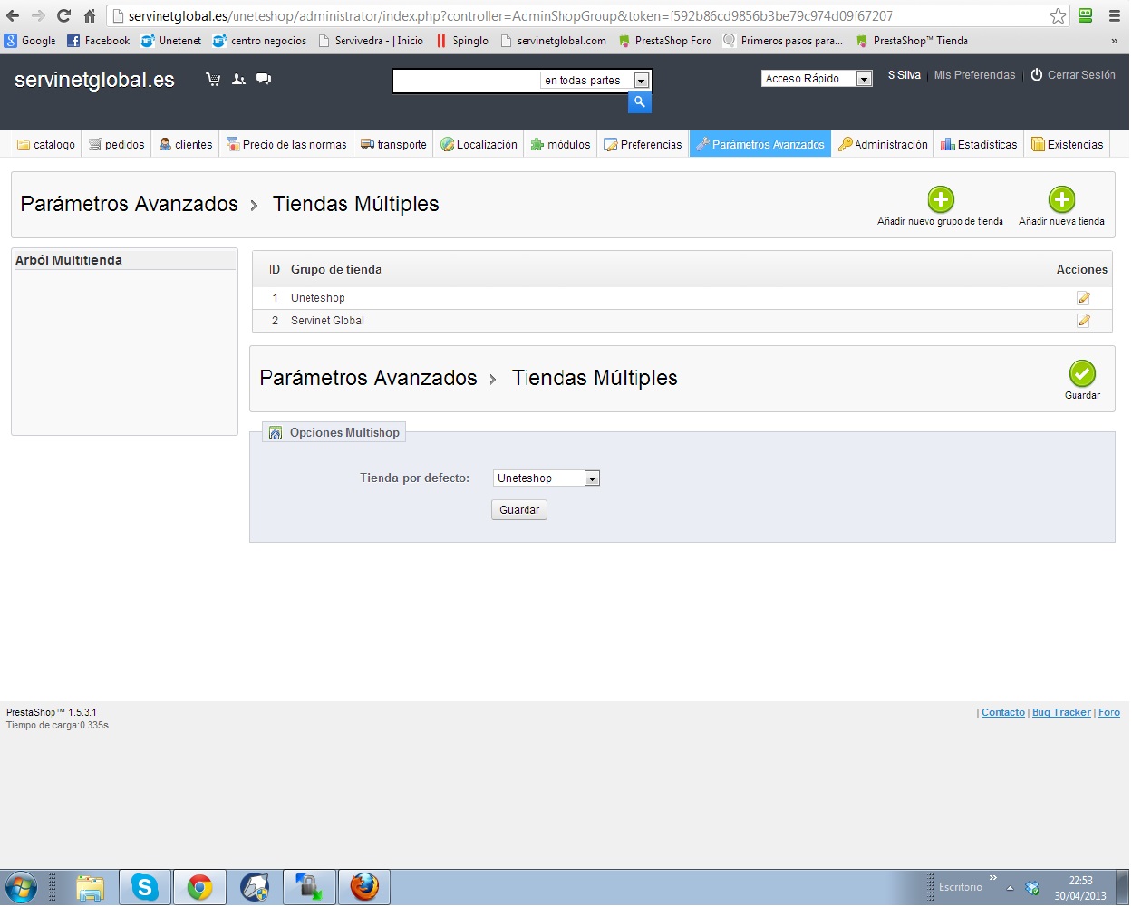This screenshot has width=1132, height=907.
Task: Click the 'Arból Multitienda' panel heading
Action: pos(69,260)
